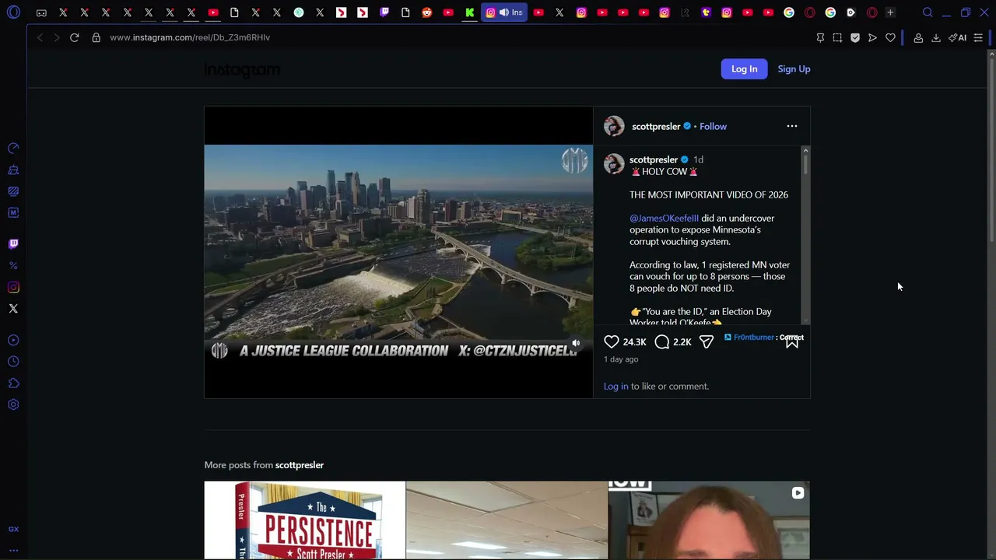Reload the Instagram page
This screenshot has height=560, width=996.
tap(75, 37)
